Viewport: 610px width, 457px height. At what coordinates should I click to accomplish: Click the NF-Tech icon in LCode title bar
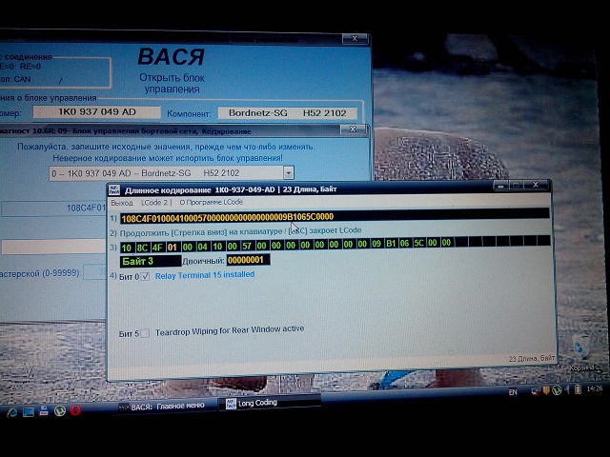click(x=114, y=189)
